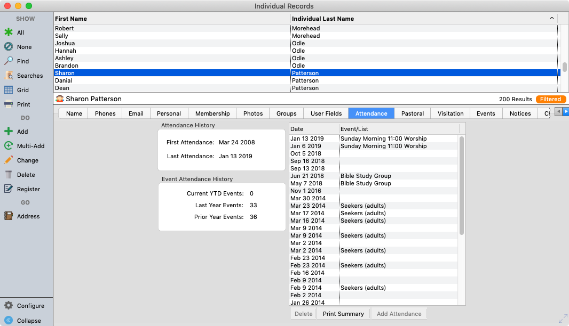Click the green All asterisk icon
The height and width of the screenshot is (326, 569).
pyautogui.click(x=9, y=32)
